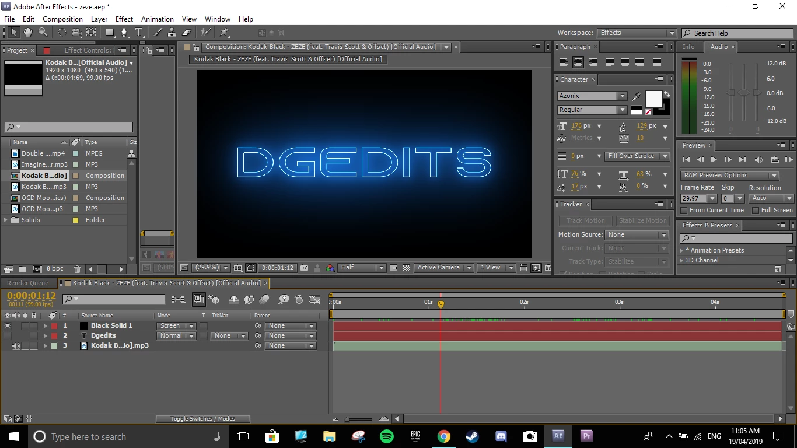Select the Selection arrow tool

click(x=13, y=33)
